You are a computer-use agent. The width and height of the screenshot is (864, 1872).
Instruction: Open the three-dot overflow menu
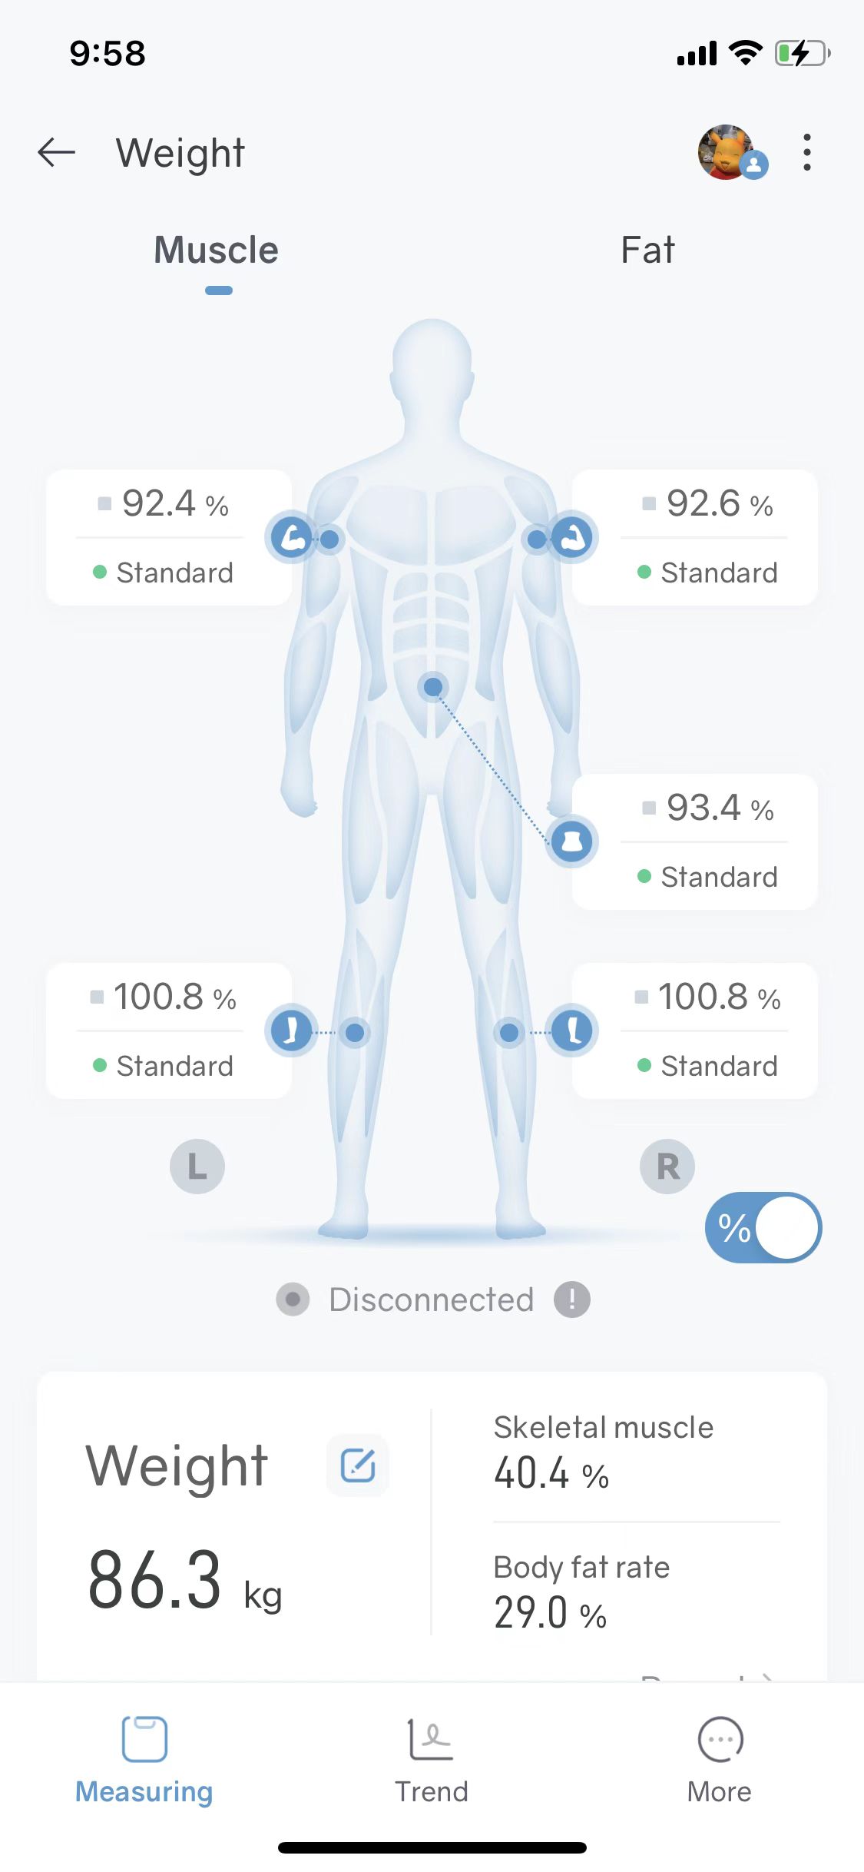click(806, 152)
